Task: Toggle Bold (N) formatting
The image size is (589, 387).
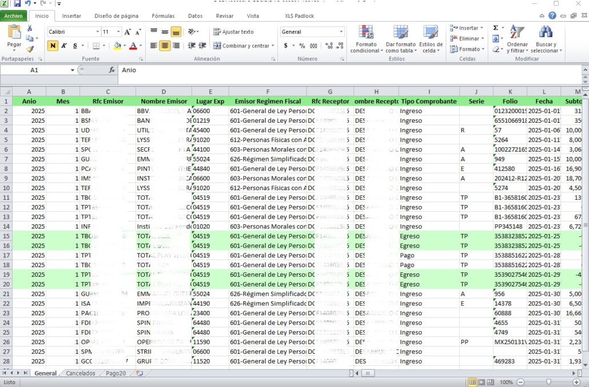Action: (53, 46)
